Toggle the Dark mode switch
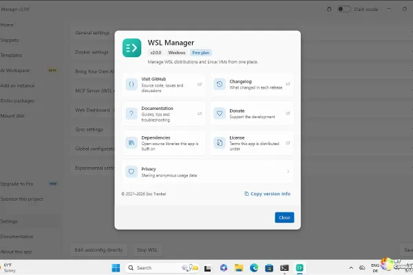The image size is (413, 275). click(x=344, y=9)
